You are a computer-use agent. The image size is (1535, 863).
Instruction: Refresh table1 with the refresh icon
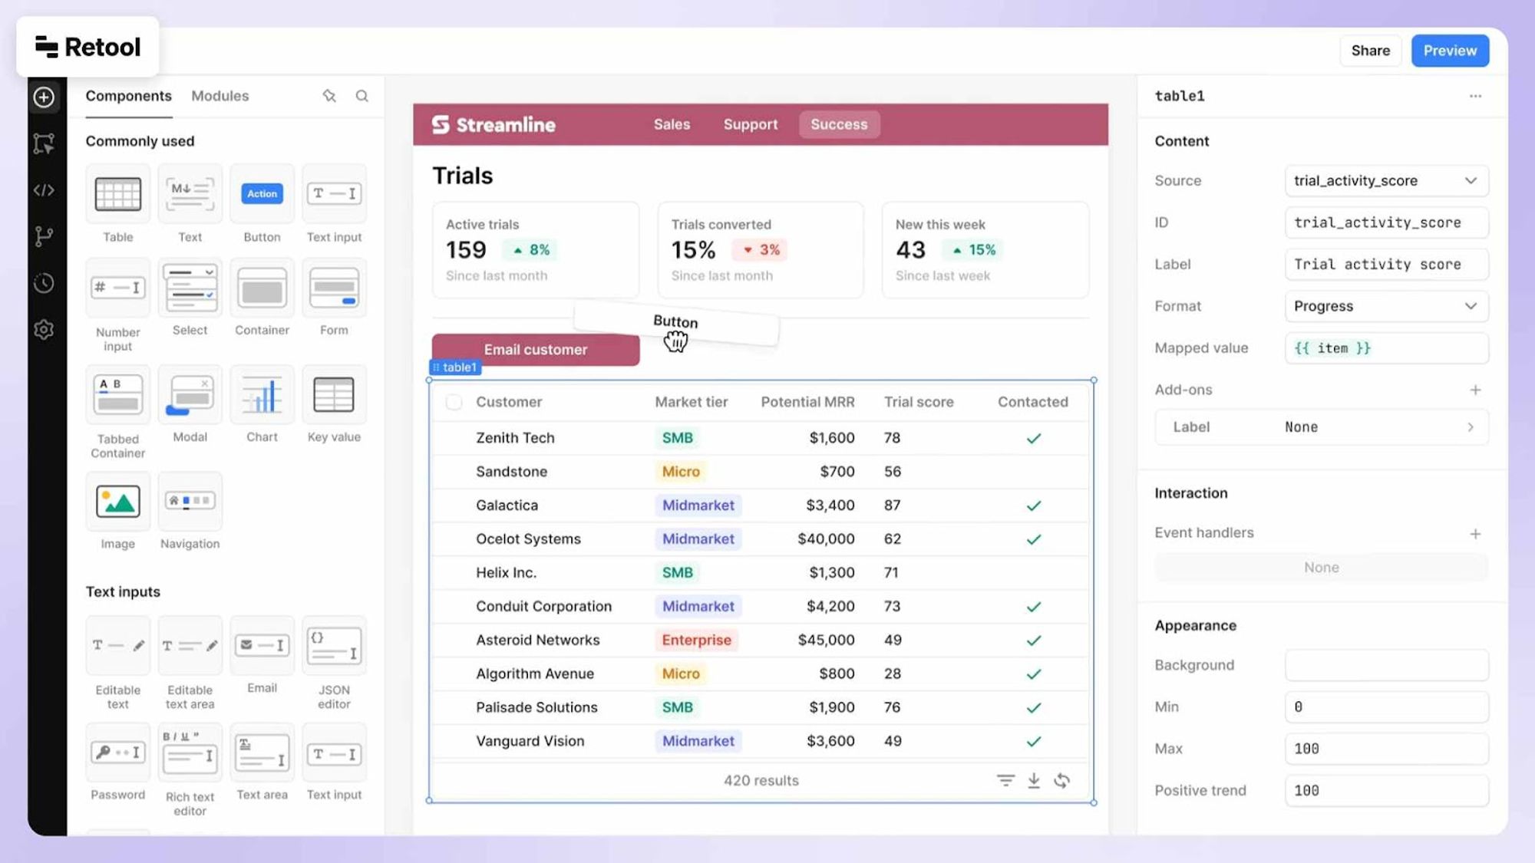pyautogui.click(x=1063, y=780)
